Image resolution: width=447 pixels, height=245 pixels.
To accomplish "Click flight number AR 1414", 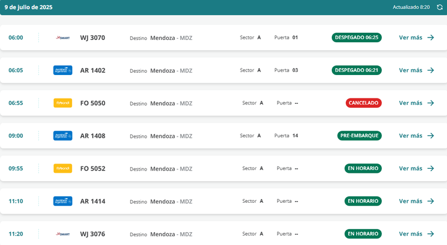I will 92,201.
